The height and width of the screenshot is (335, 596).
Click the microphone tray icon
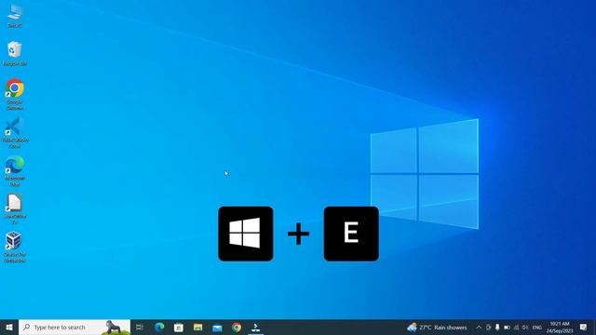497,327
